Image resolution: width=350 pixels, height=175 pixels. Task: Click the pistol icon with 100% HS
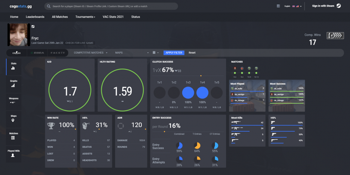coord(273,122)
